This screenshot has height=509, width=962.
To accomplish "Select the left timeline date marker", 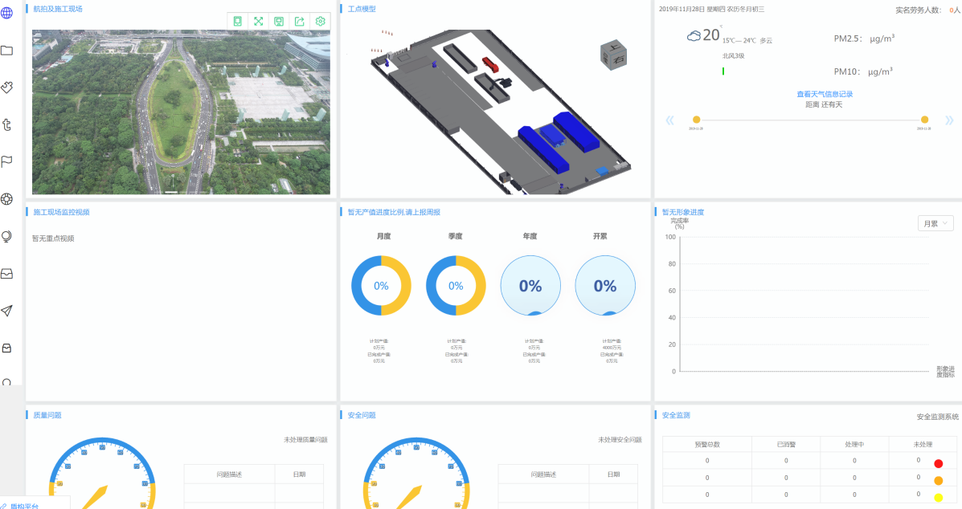I will [x=696, y=120].
